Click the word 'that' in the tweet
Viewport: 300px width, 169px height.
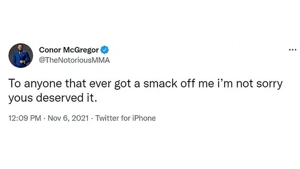pyautogui.click(x=75, y=84)
